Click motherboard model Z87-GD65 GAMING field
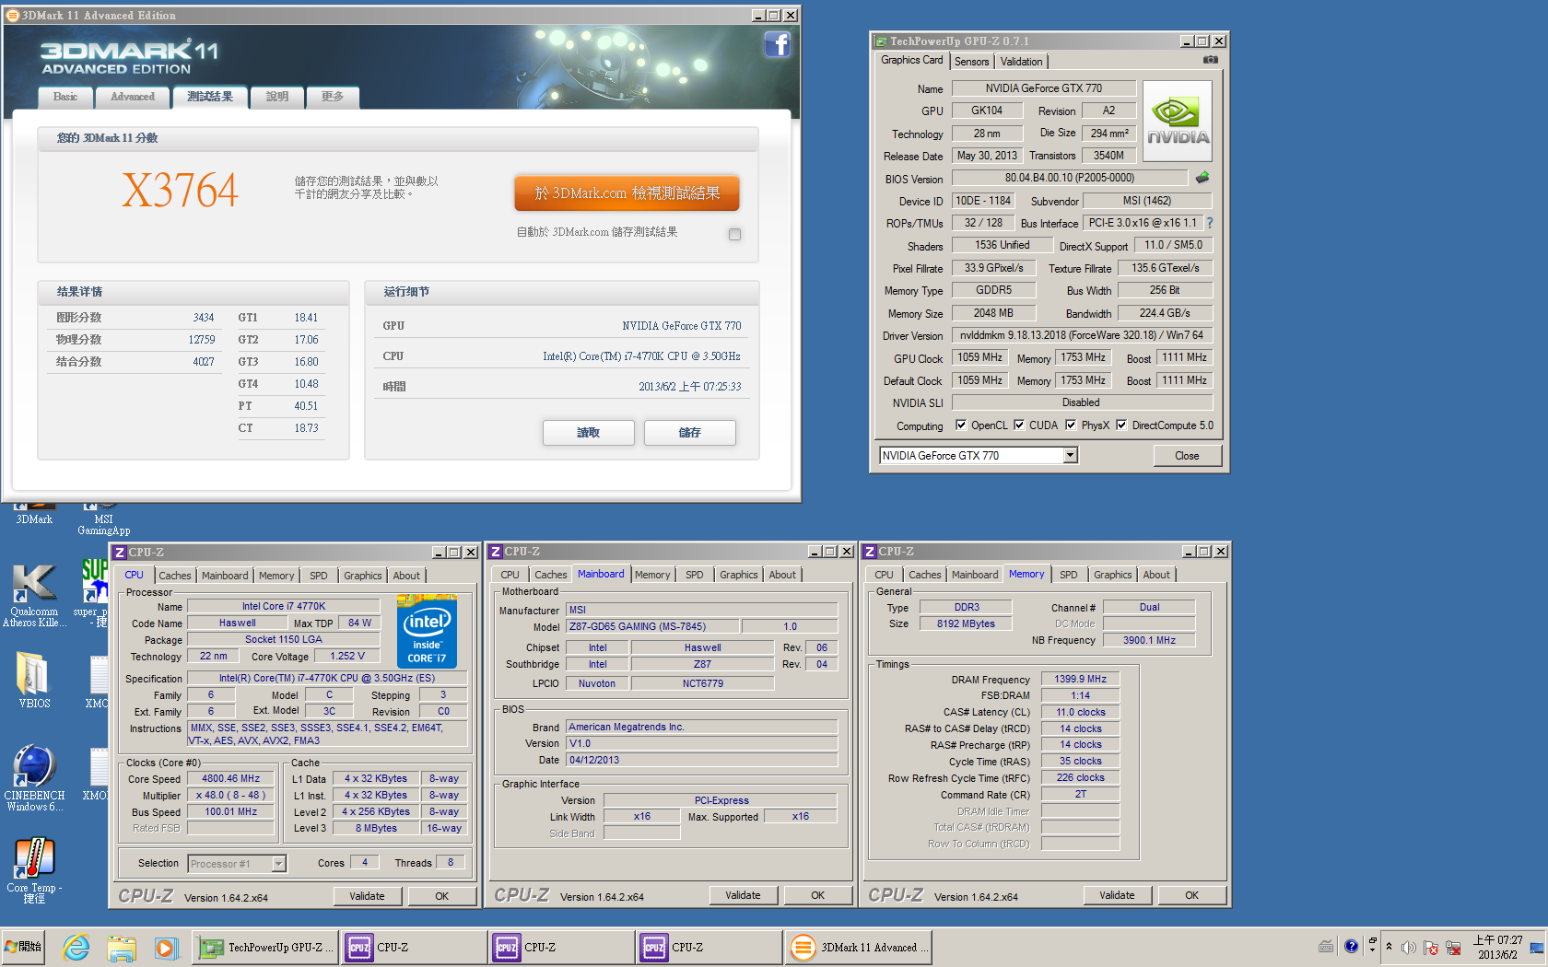This screenshot has height=967, width=1548. click(652, 626)
